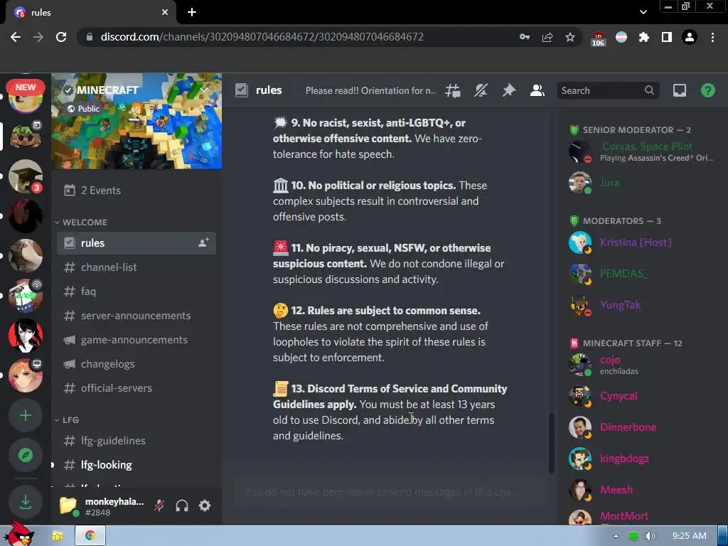Screen dimensions: 728x546
Task: Open Chrome three-dot menu
Action: point(712,37)
